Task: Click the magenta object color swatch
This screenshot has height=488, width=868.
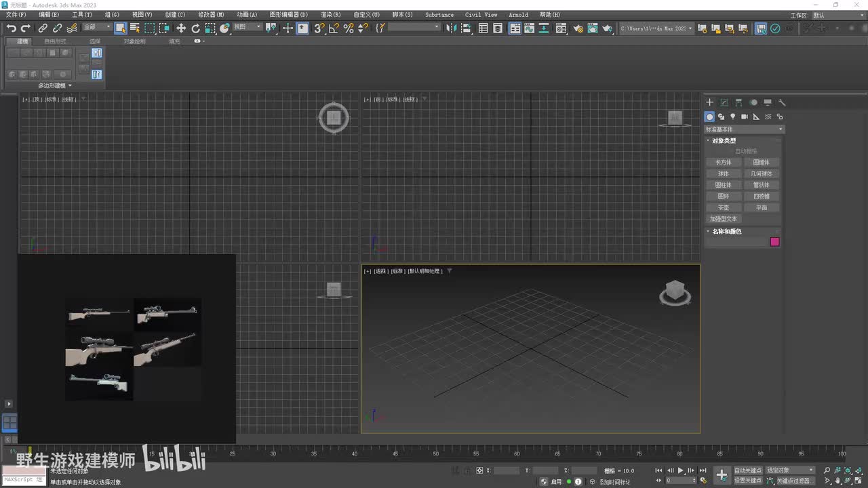Action: pos(774,242)
